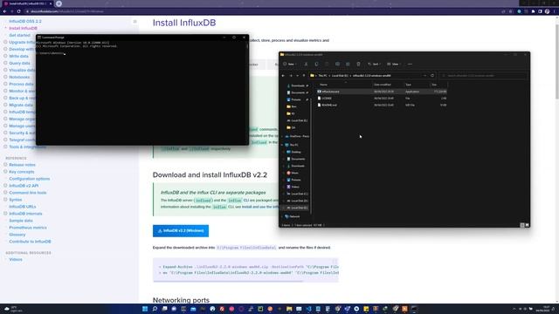The width and height of the screenshot is (559, 314).
Task: Open the See more ellipsis menu in Explorer
Action: 410,64
